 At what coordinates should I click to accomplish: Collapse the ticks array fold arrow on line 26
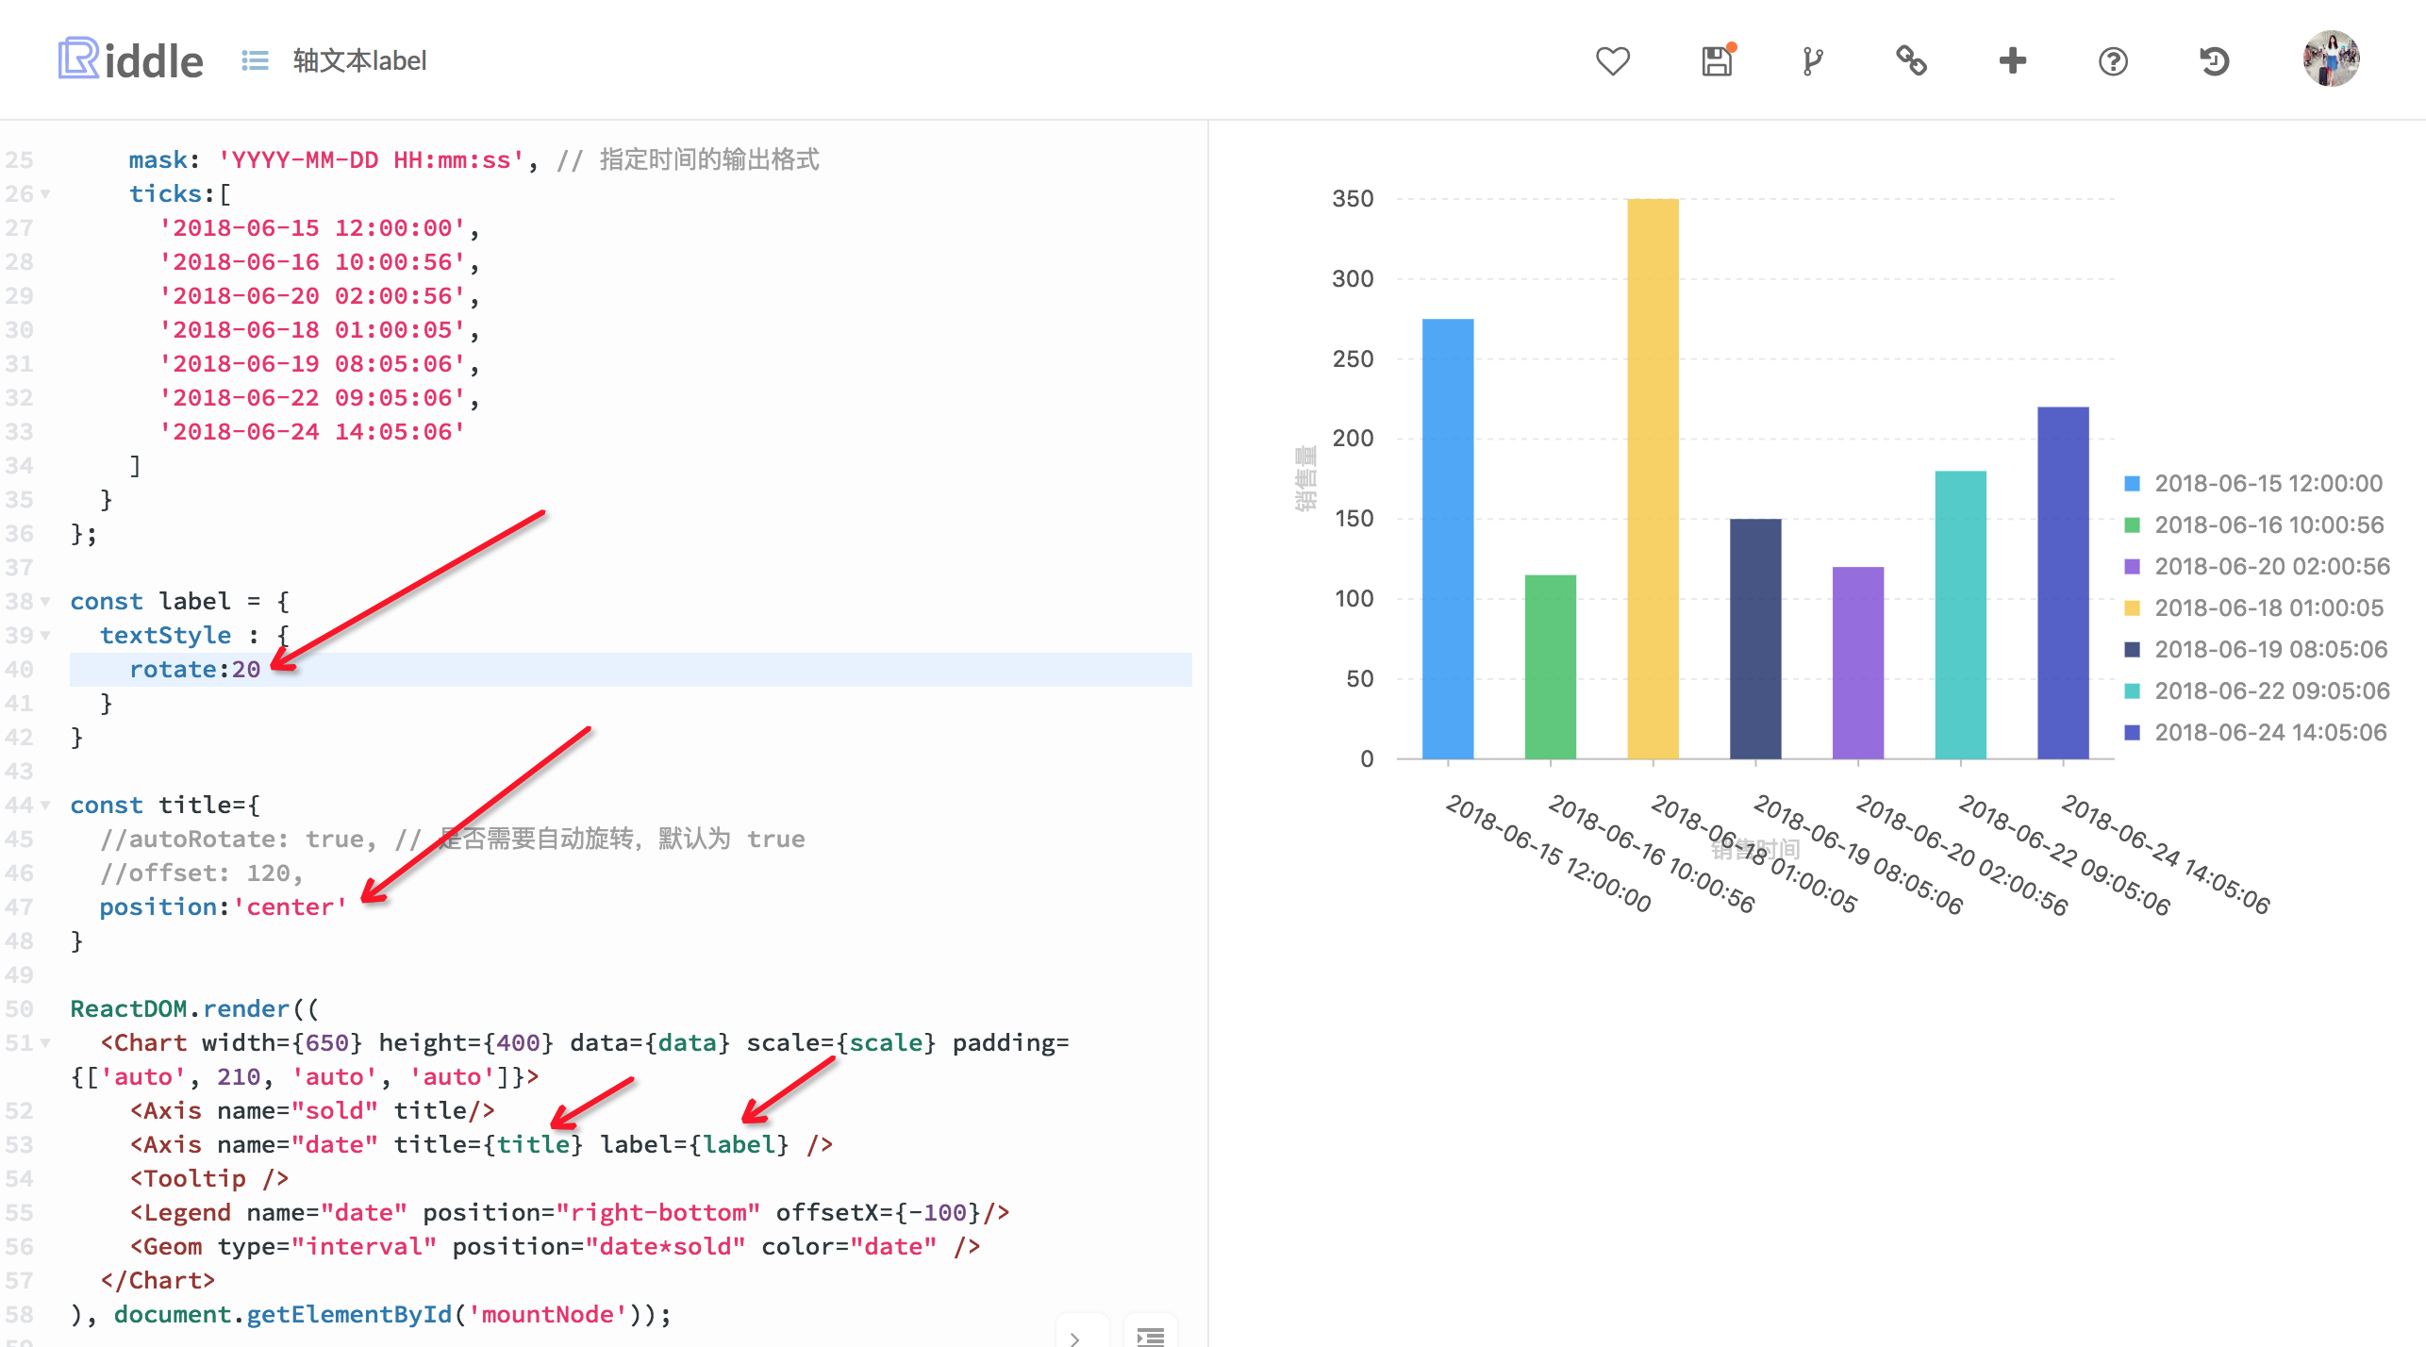[45, 194]
